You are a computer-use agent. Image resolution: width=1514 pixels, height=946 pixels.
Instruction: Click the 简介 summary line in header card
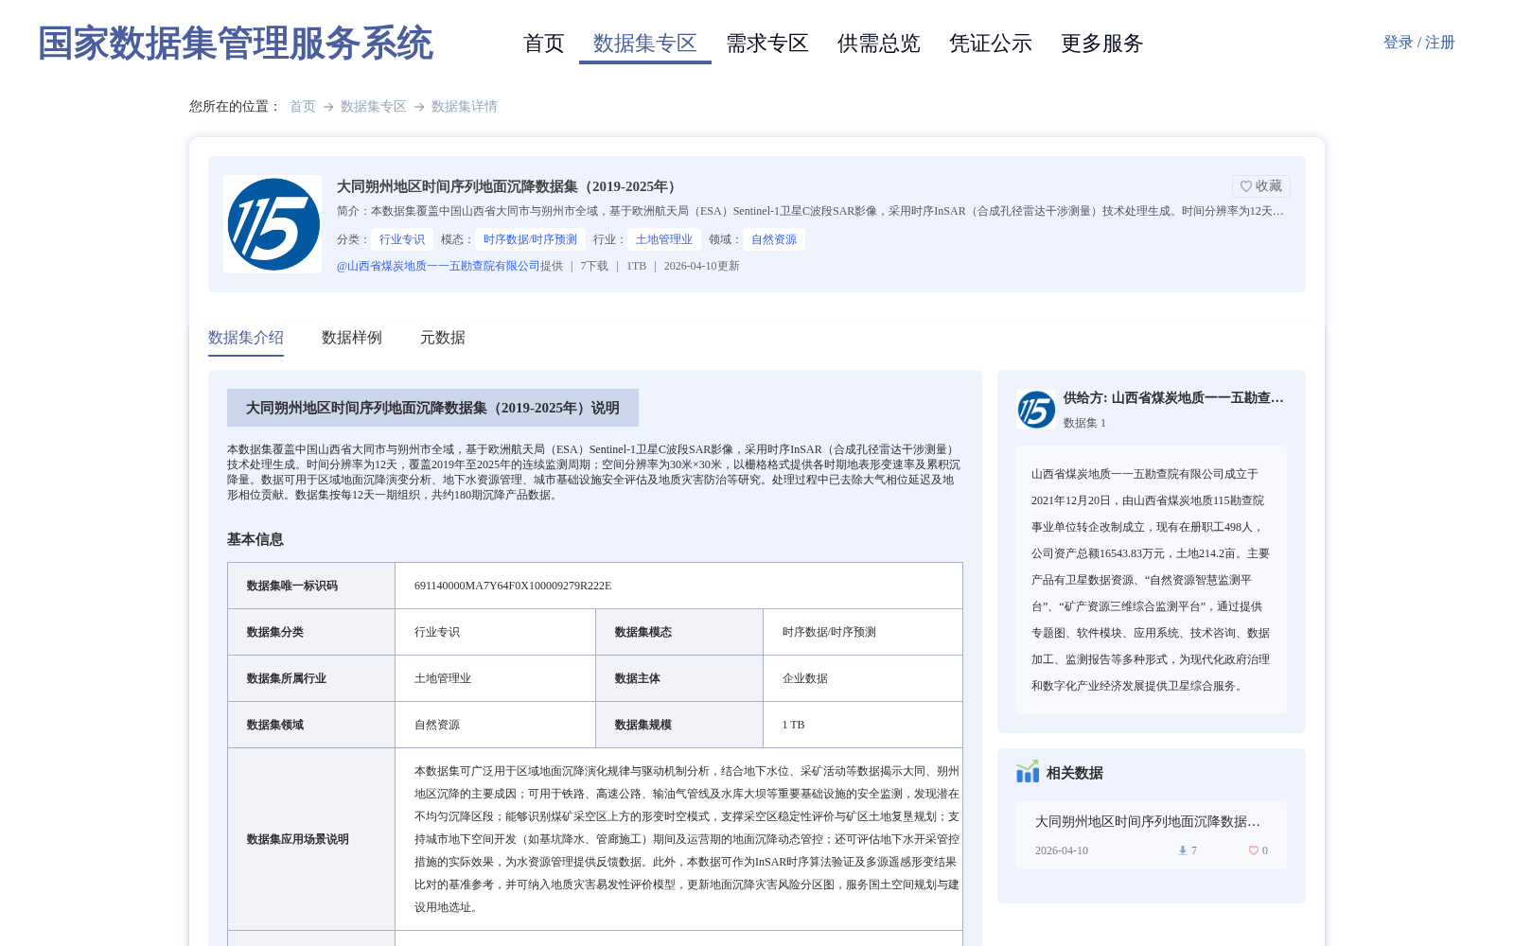[811, 211]
